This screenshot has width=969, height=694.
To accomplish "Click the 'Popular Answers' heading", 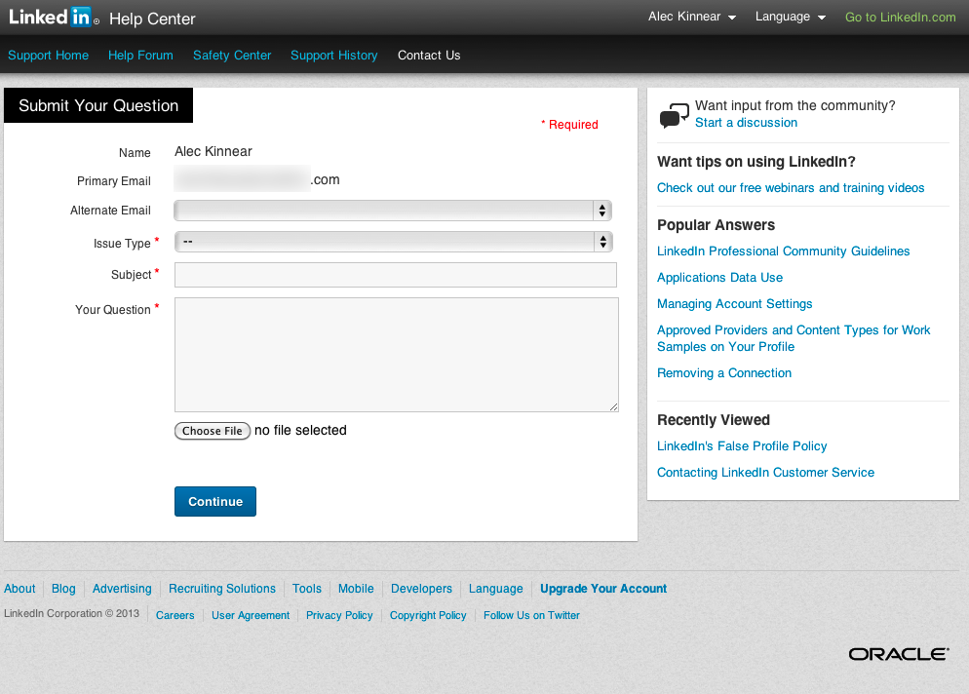I will tap(716, 225).
